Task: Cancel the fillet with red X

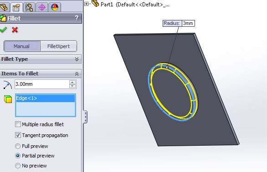Action: pos(15,30)
